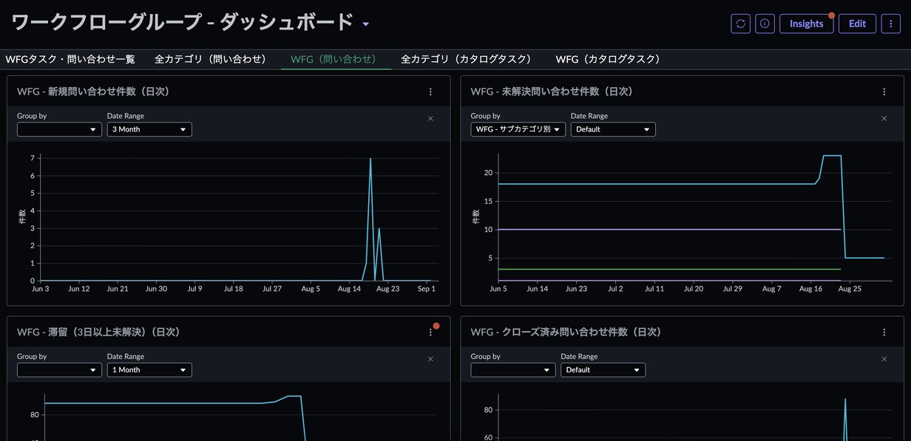911x441 pixels.
Task: Open Group by dropdown in 新規問い合わせ件数 widget
Action: click(x=59, y=129)
